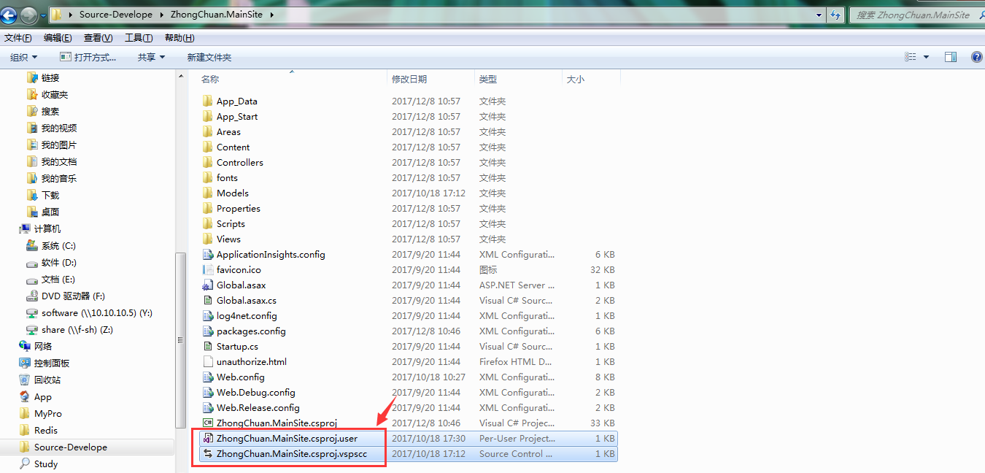Select the Scripts folder icon

point(208,224)
